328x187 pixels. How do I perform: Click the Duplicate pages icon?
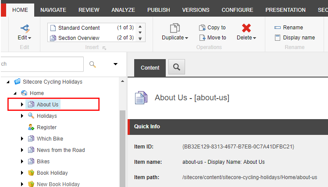[175, 28]
